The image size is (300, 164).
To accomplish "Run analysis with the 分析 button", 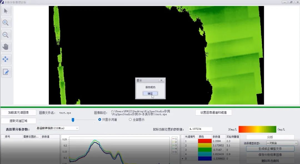I will 269,137.
